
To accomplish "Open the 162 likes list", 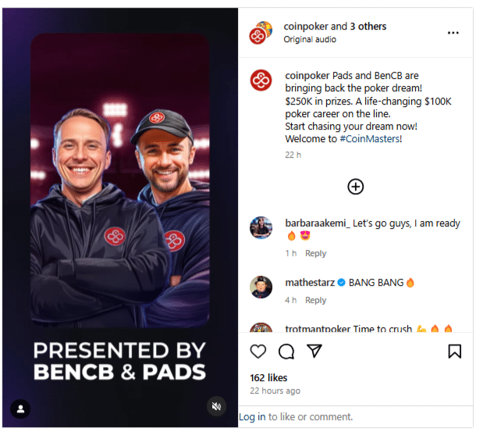I will click(268, 378).
